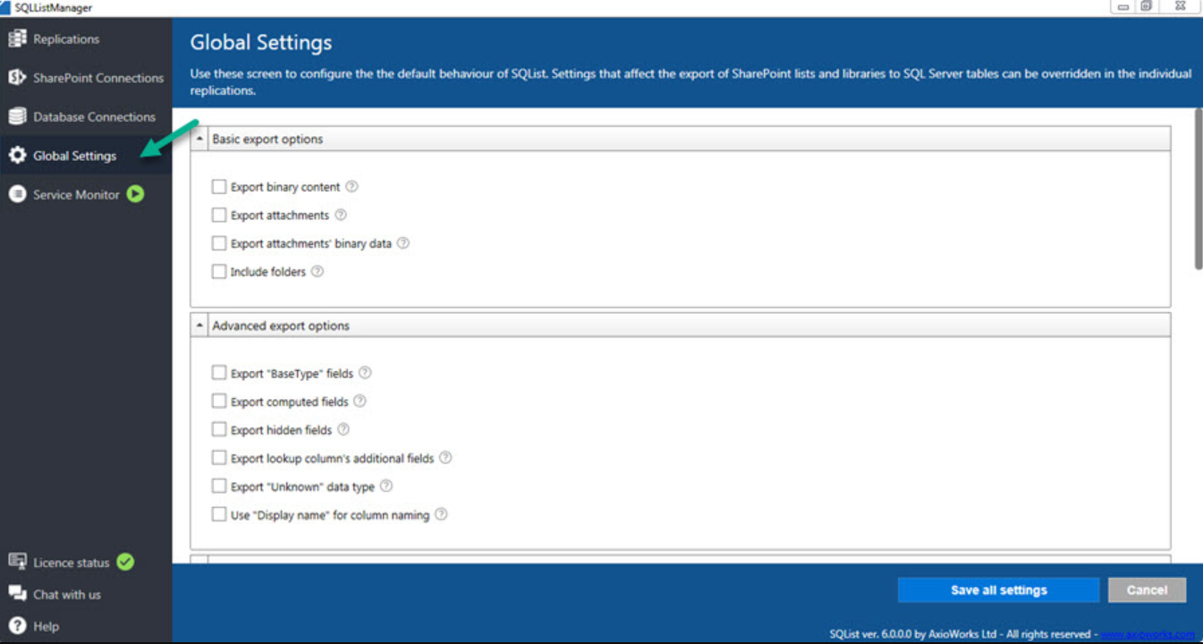
Task: Open help tooltip for Export Unknown data type
Action: coord(385,486)
